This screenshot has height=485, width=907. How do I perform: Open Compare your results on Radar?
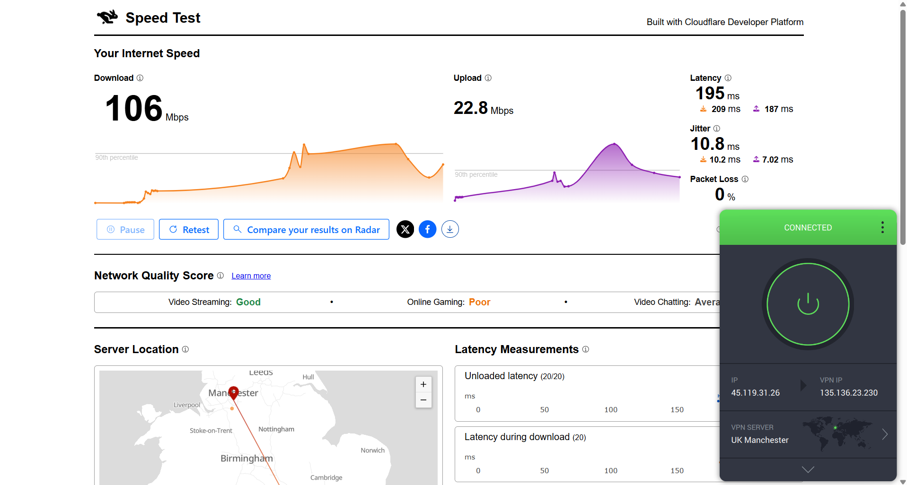point(306,230)
